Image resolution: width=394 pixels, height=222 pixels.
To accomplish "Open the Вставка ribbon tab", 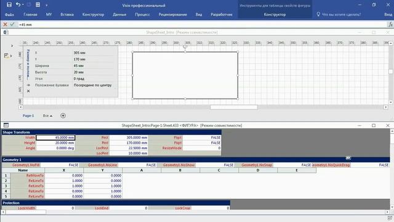I will click(67, 15).
